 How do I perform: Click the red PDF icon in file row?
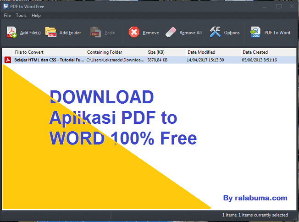(8, 60)
